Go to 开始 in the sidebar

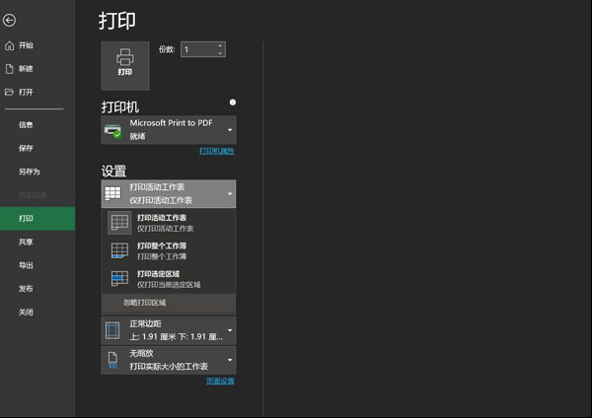(26, 45)
